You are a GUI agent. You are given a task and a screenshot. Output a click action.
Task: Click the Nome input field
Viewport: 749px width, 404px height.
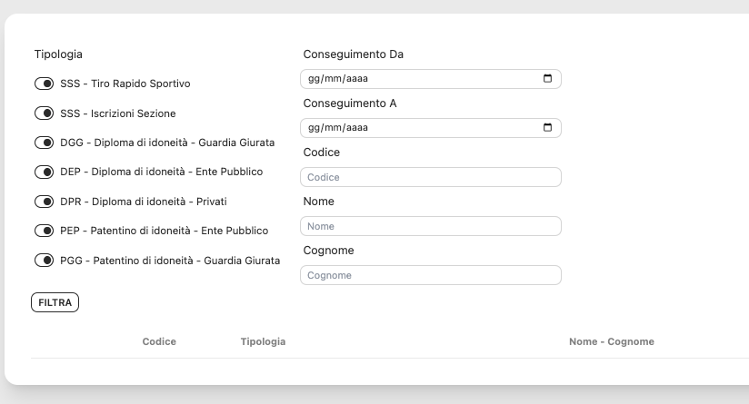click(x=430, y=226)
